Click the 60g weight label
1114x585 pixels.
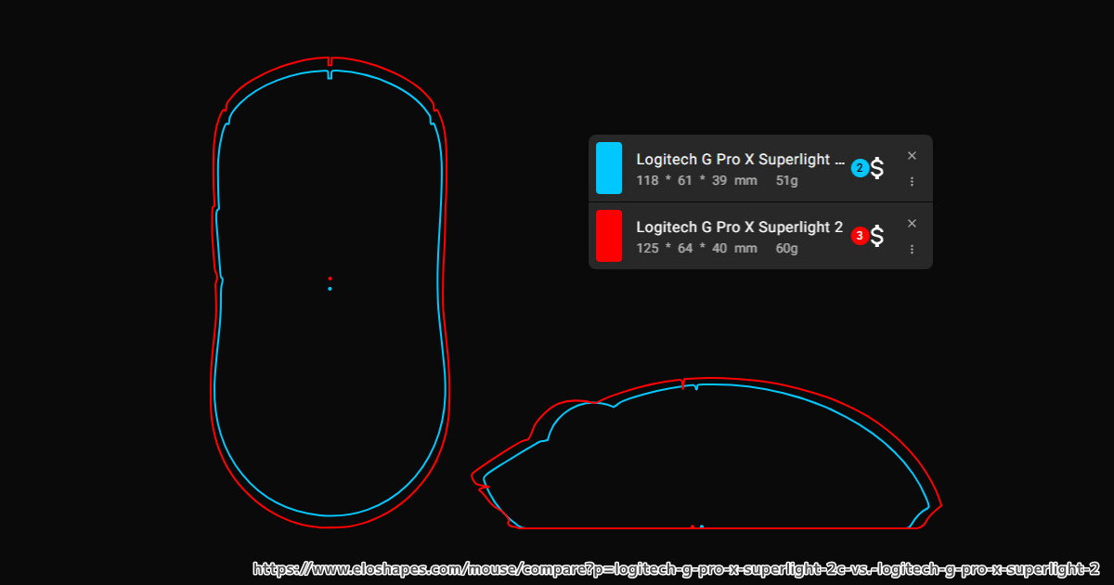[x=786, y=249]
